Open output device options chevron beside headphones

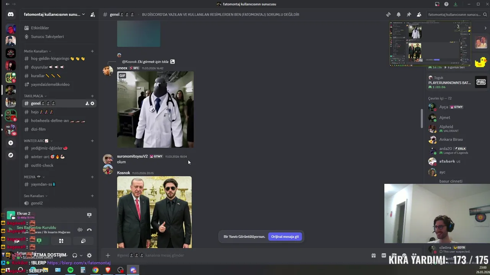(81, 255)
